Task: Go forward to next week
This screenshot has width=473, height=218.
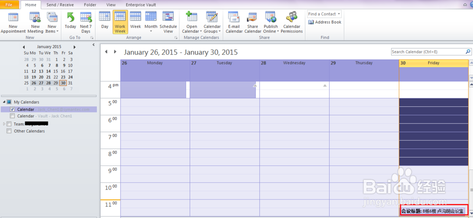Action: pyautogui.click(x=115, y=52)
